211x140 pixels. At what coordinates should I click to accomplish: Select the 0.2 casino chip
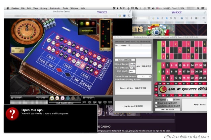[52, 98]
